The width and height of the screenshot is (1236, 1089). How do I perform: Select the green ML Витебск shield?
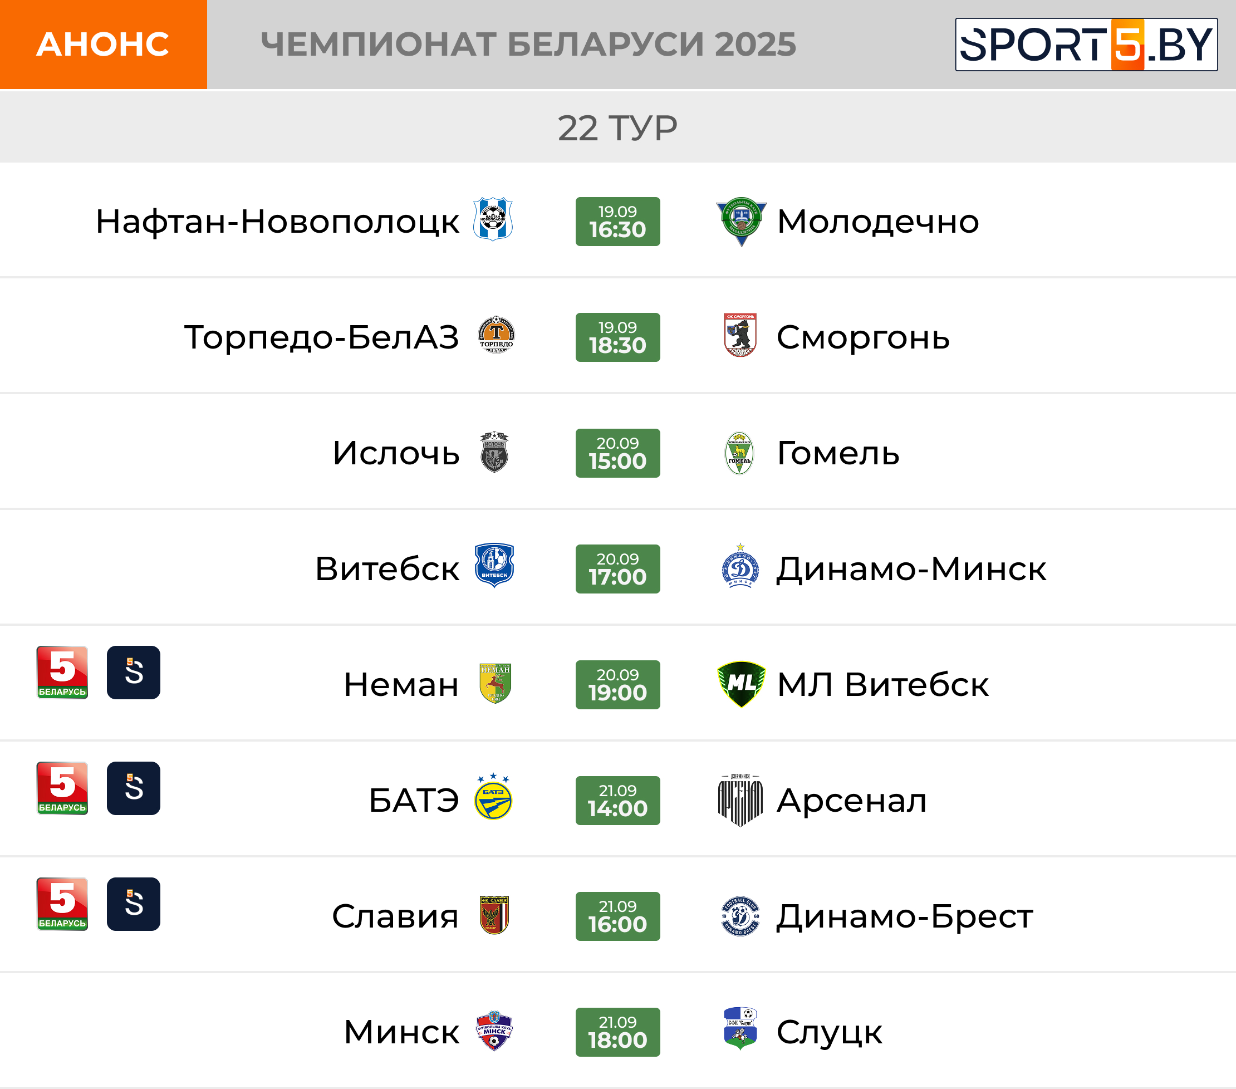tap(740, 684)
